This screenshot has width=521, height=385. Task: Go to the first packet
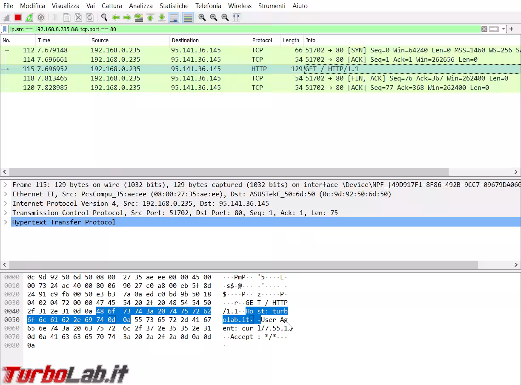coord(150,17)
